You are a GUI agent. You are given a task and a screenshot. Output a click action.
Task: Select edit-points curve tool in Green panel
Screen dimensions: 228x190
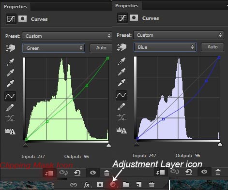click(x=10, y=96)
